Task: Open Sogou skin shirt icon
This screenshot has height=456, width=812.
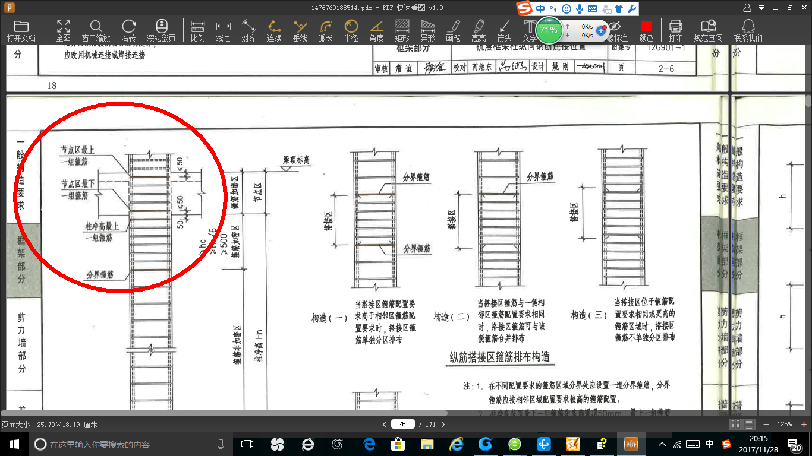Action: [619, 9]
